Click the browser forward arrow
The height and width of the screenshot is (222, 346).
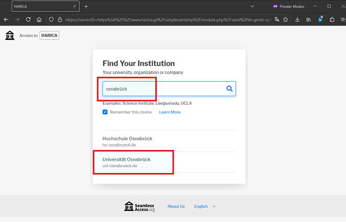click(17, 19)
